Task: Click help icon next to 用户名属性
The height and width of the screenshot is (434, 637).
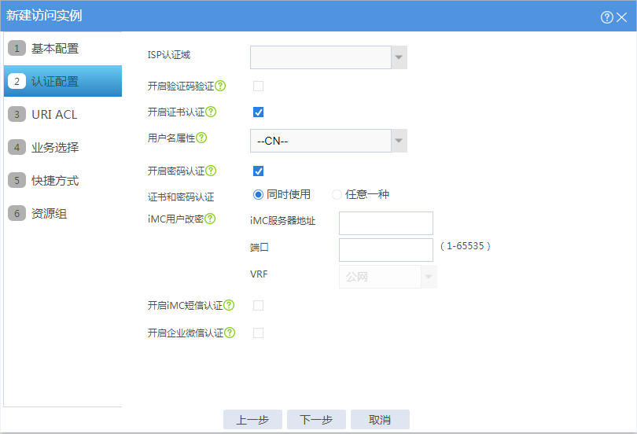Action: pyautogui.click(x=201, y=138)
